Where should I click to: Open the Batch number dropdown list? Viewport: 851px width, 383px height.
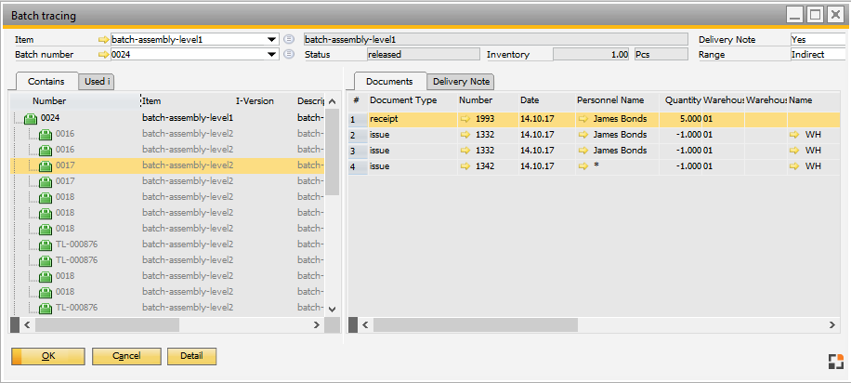pos(272,55)
